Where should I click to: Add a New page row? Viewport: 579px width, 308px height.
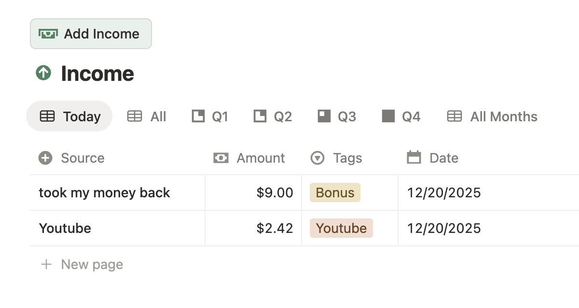click(92, 264)
